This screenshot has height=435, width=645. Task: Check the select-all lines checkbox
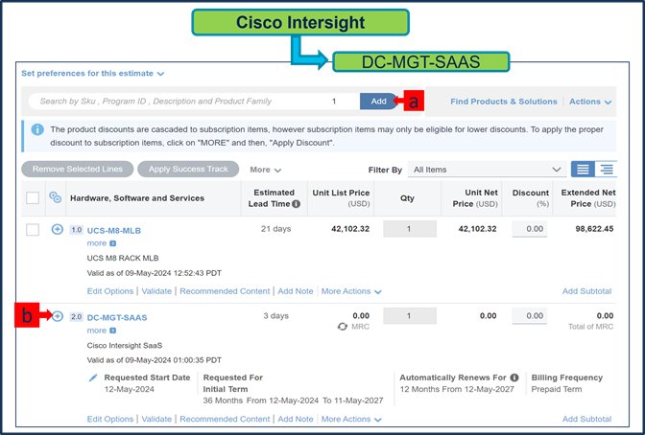(33, 198)
